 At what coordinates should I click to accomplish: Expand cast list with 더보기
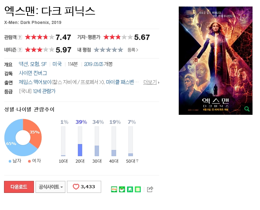pos(151,82)
